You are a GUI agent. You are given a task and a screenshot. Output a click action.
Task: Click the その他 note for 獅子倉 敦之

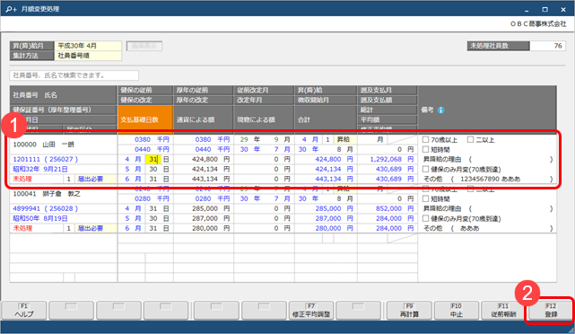(469, 228)
